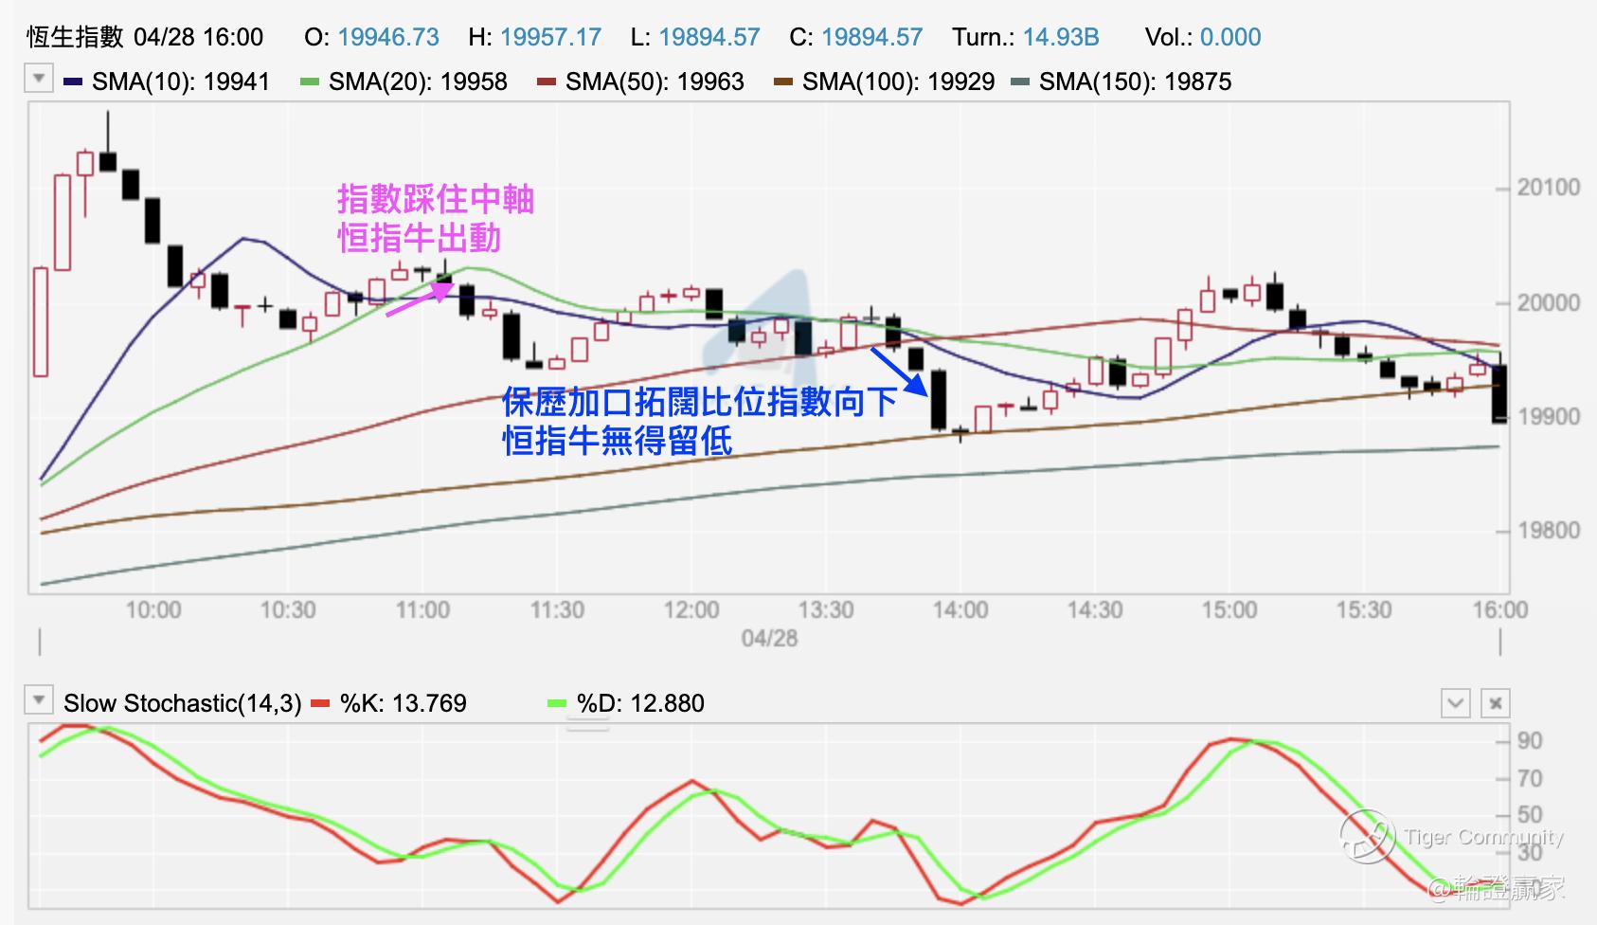Select the pink arrow annotation on chart
Image resolution: width=1597 pixels, height=925 pixels.
click(x=418, y=298)
